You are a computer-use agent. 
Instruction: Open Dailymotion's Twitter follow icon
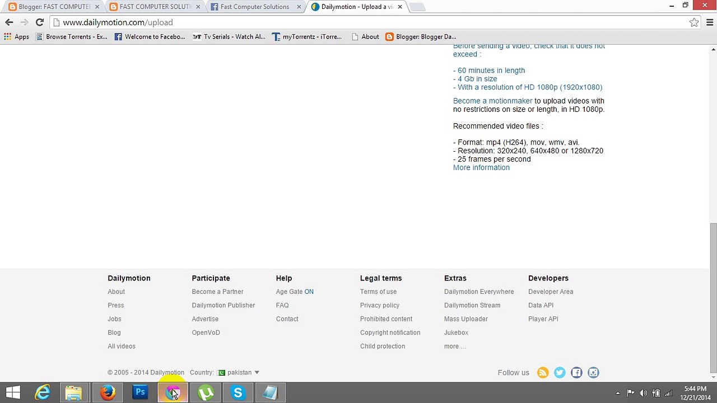pyautogui.click(x=560, y=373)
